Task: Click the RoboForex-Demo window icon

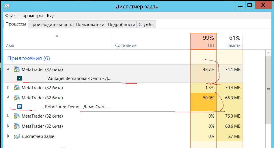Action: click(x=20, y=107)
